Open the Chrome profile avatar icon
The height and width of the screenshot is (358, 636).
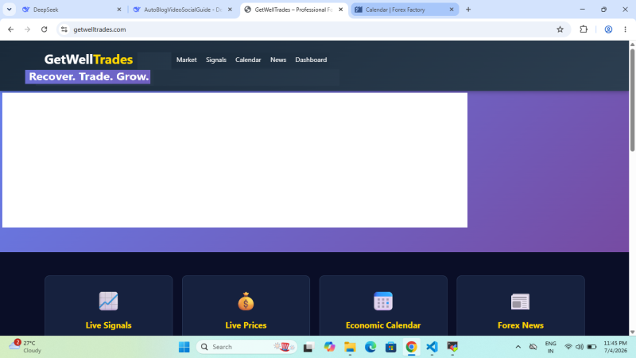[x=608, y=29]
